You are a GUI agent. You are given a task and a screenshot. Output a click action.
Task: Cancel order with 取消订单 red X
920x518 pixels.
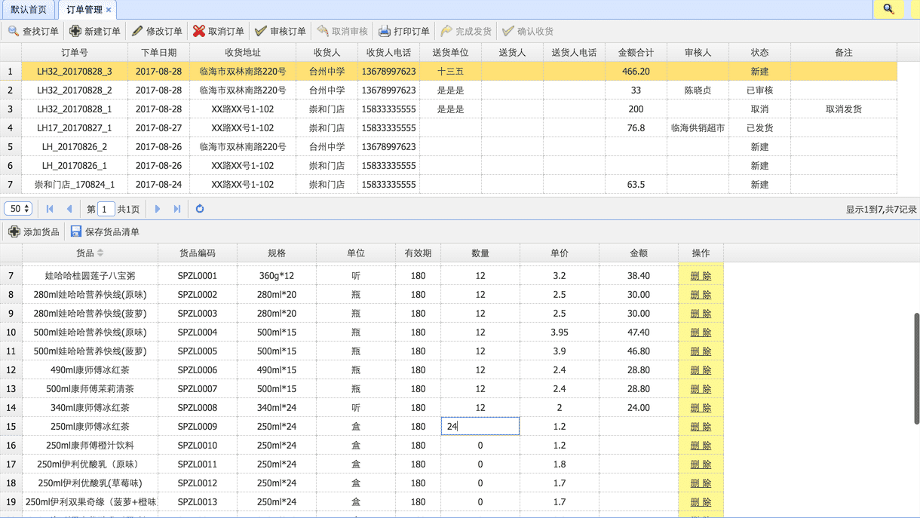[x=199, y=31]
